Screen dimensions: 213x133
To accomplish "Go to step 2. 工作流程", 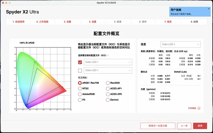I will point(42,22).
